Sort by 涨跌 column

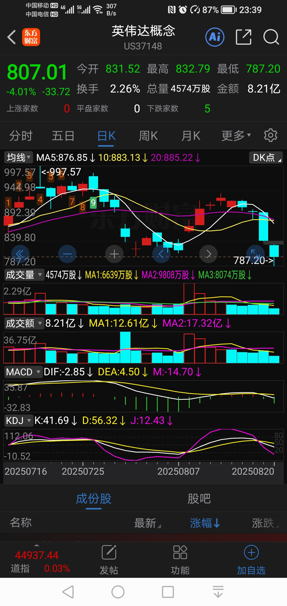tap(265, 523)
